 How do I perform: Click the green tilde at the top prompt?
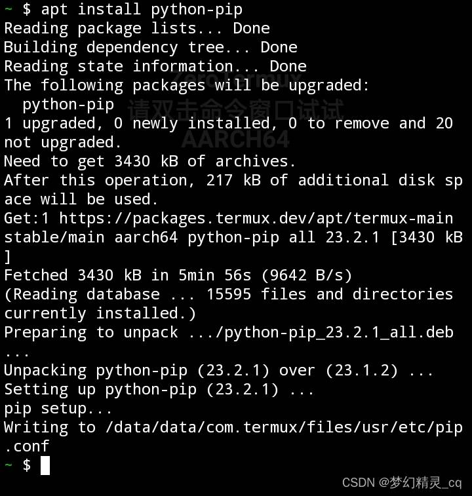pyautogui.click(x=9, y=9)
